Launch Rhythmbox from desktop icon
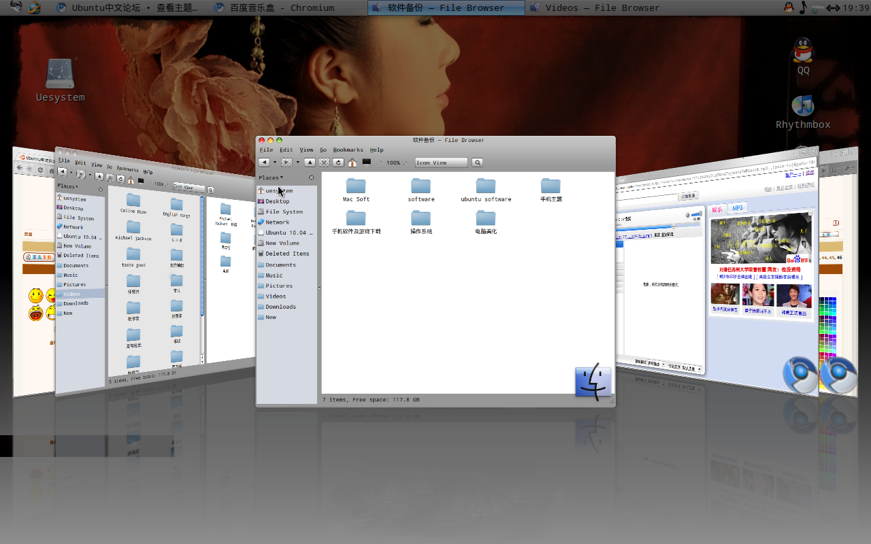871x544 pixels. tap(804, 112)
